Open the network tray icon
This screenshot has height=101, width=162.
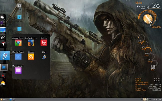(142, 100)
